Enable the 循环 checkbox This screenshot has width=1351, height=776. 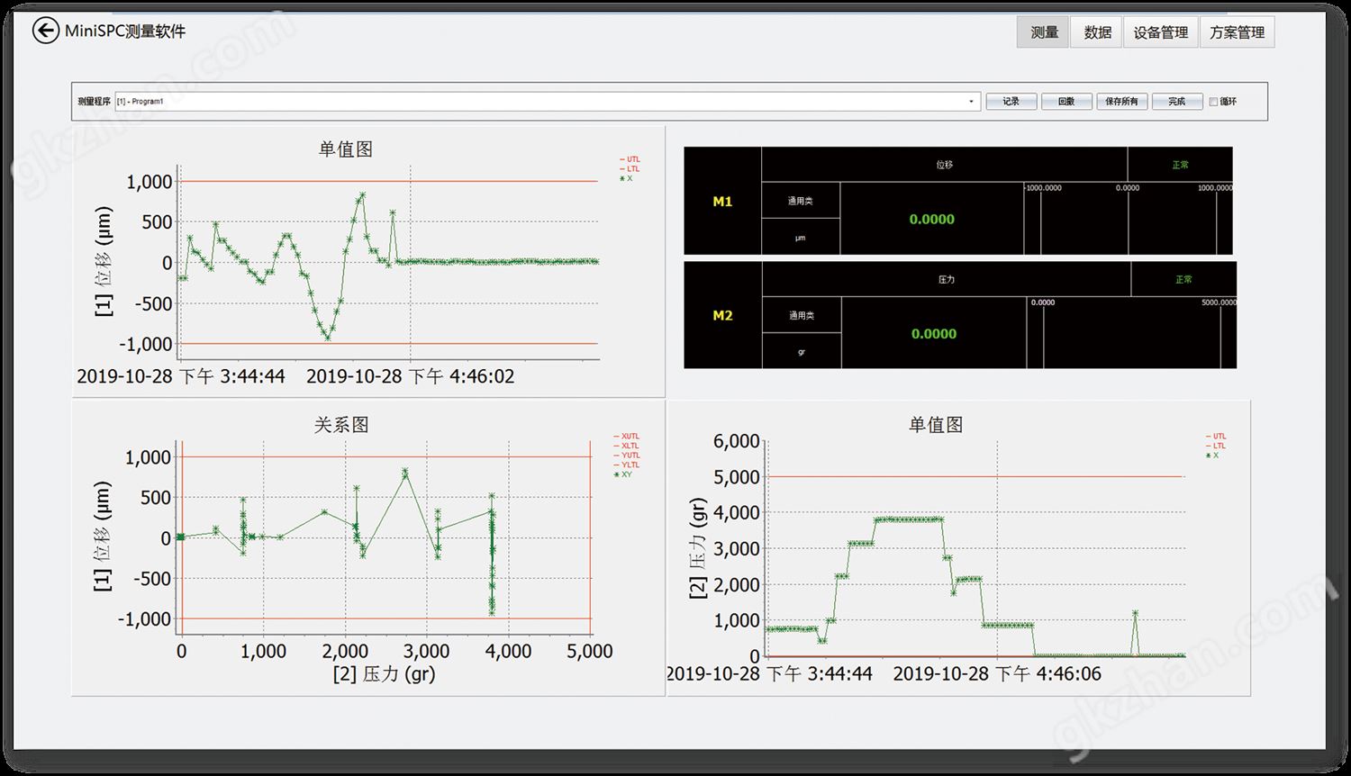tap(1213, 102)
